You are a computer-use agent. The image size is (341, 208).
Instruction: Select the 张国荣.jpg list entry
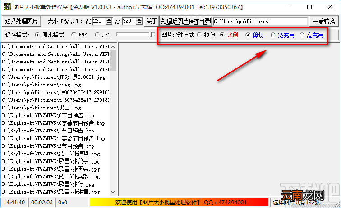(x=55, y=169)
